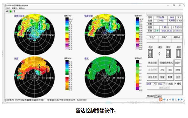The width and height of the screenshot is (188, 118).
Task: Switch to the 控制栏 bottom tab
Action: coord(151,96)
